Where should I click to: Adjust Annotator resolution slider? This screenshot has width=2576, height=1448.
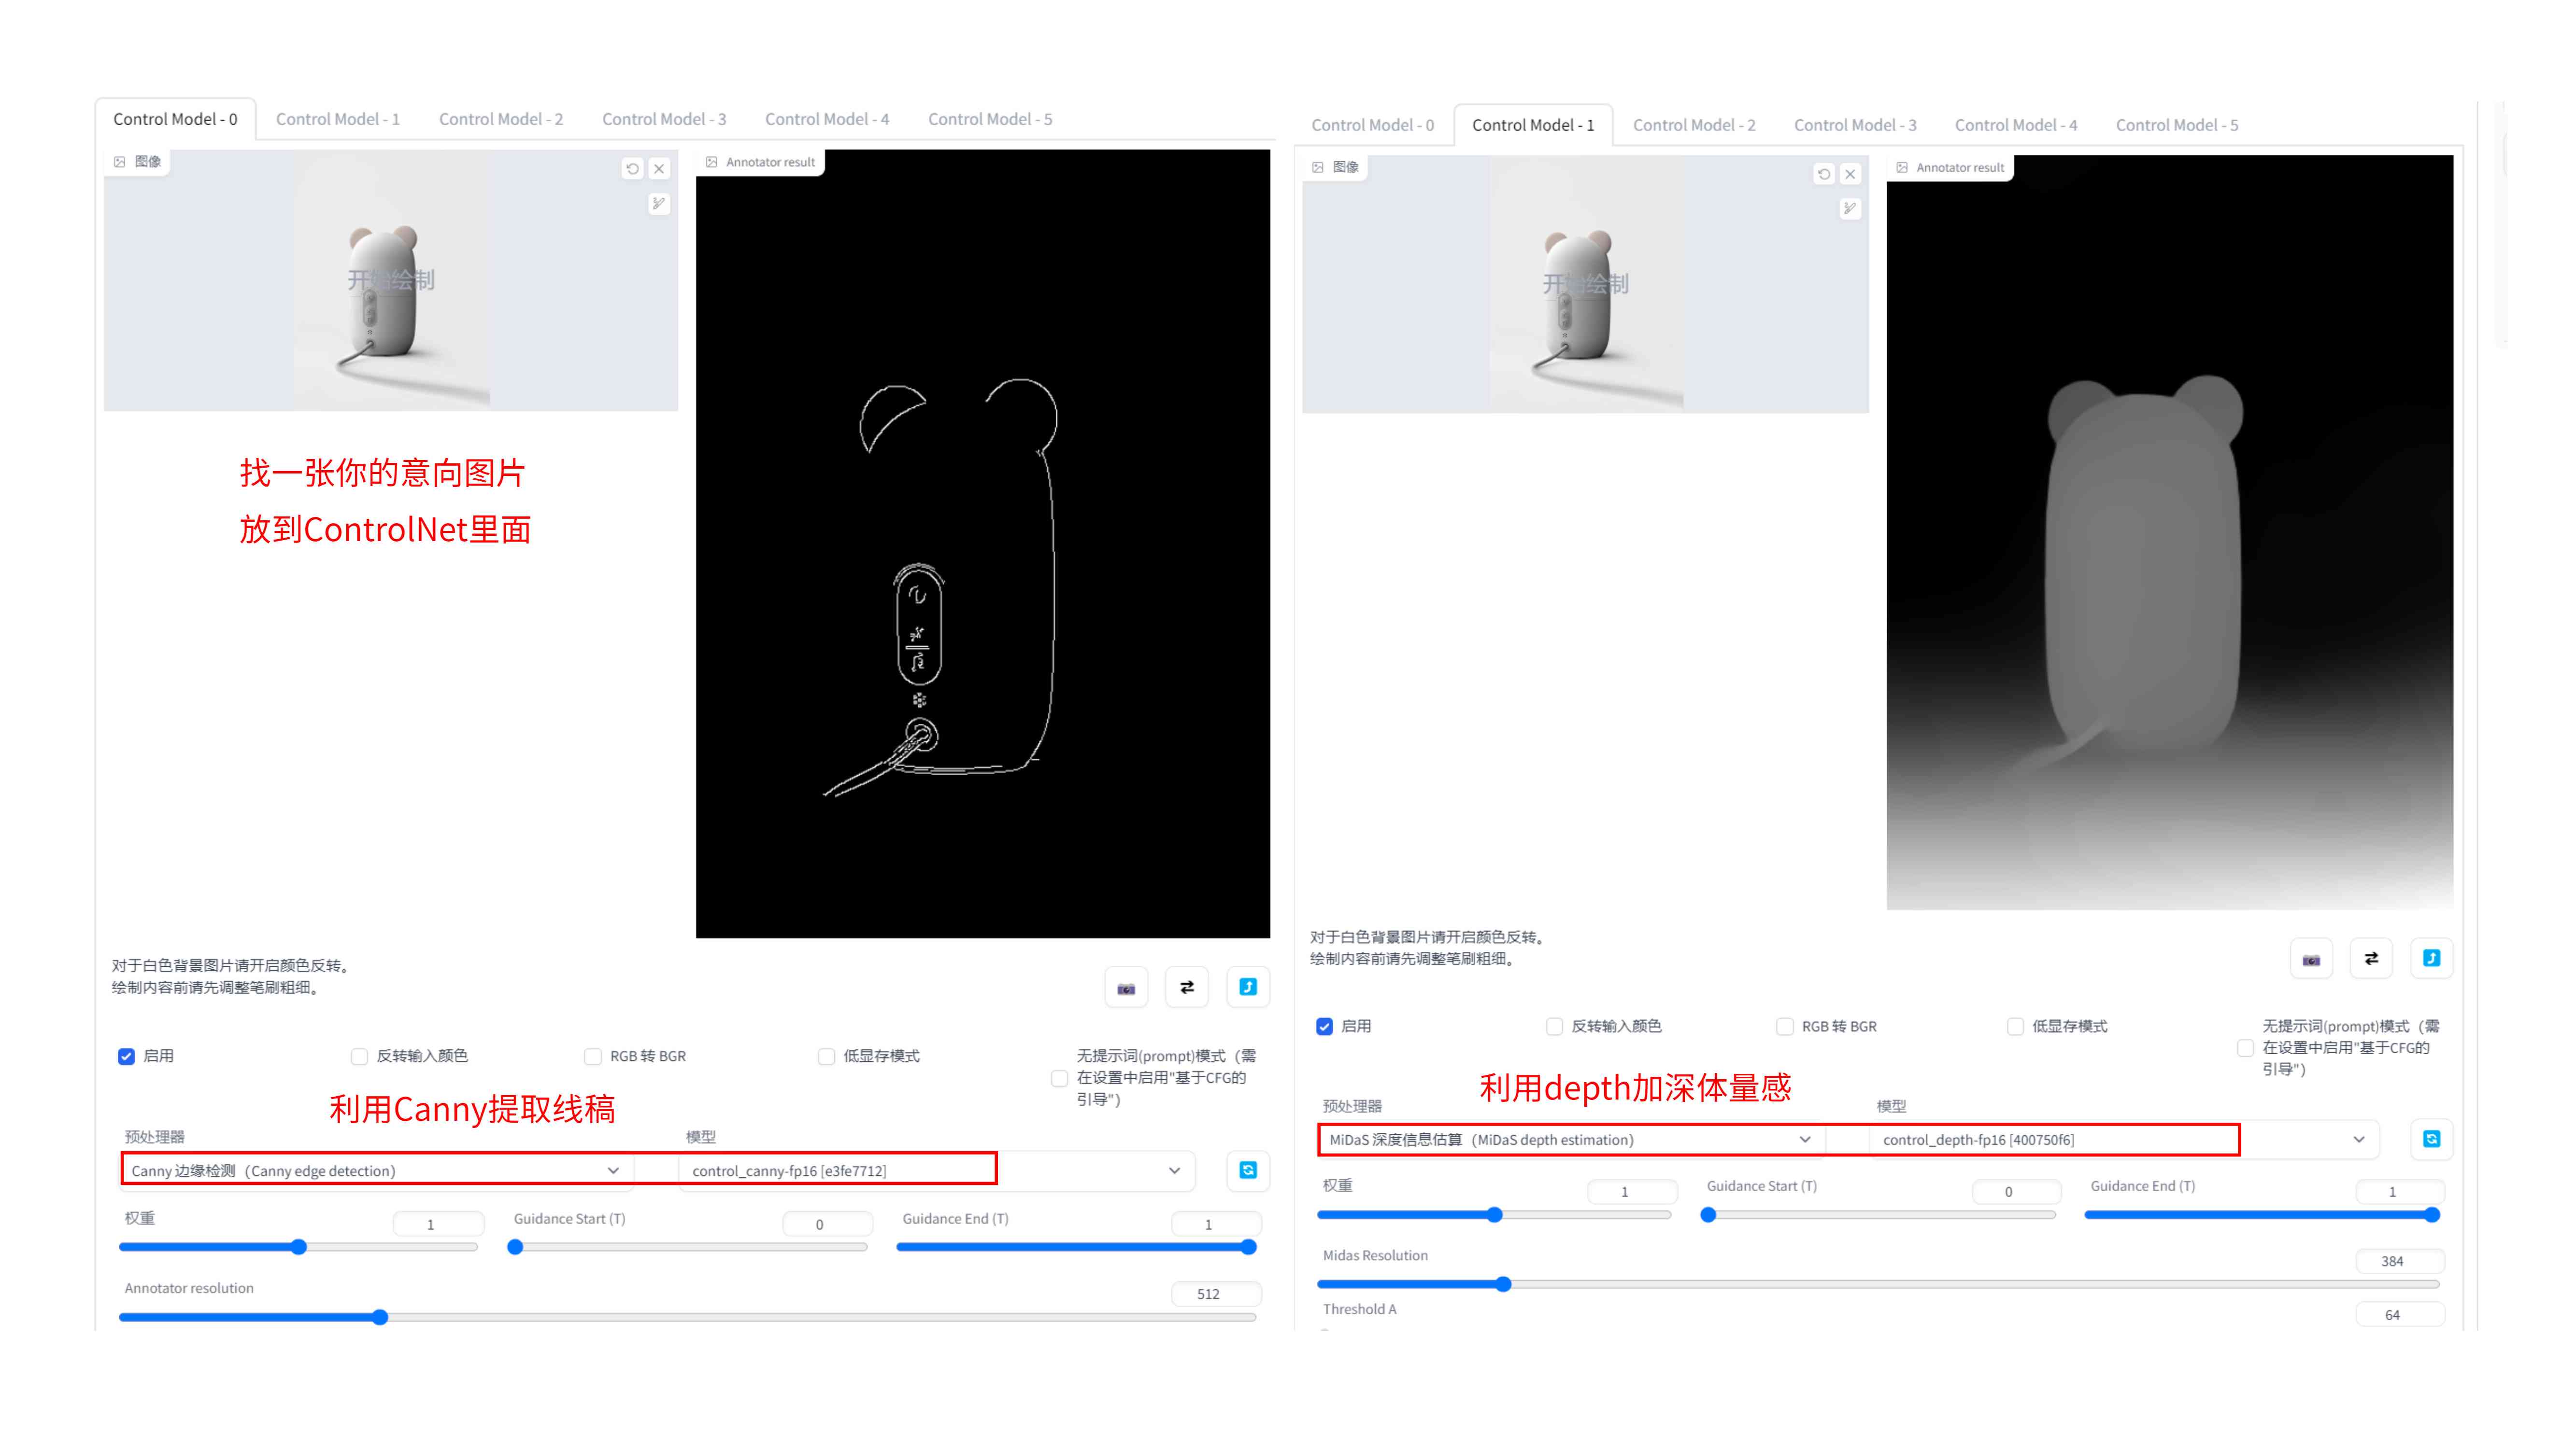coord(688,1317)
